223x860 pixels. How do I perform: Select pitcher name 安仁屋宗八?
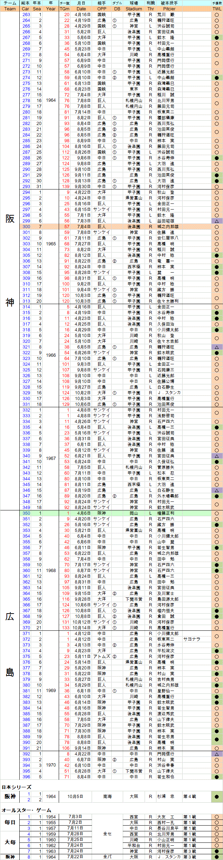168,238
